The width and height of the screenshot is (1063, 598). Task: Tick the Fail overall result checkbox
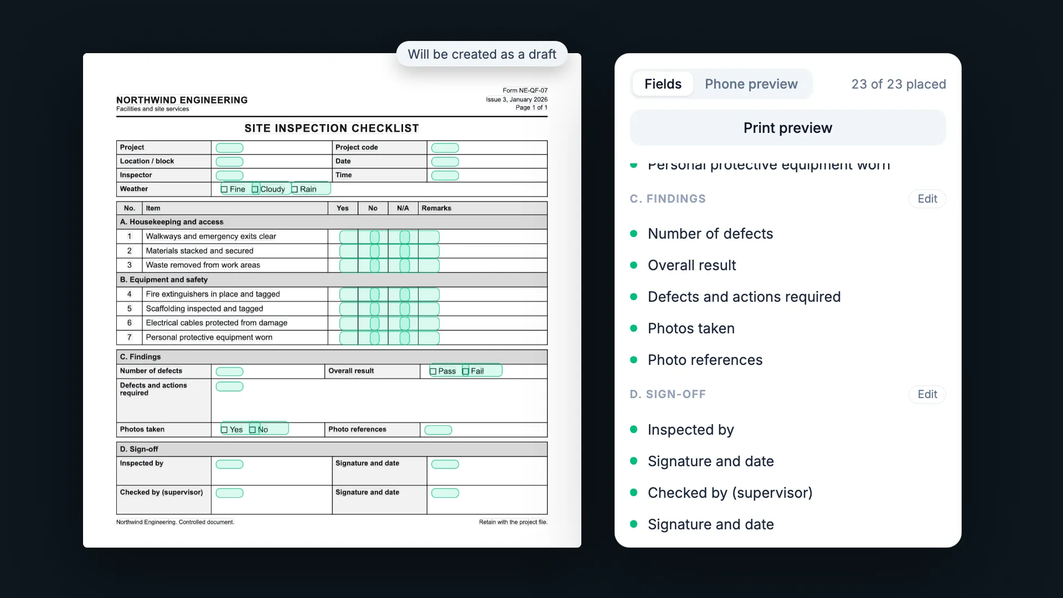click(466, 372)
